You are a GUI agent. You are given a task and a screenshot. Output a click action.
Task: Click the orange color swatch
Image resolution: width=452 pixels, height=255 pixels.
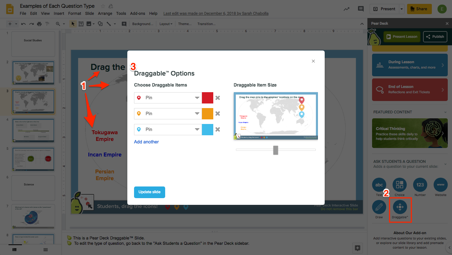pyautogui.click(x=208, y=114)
